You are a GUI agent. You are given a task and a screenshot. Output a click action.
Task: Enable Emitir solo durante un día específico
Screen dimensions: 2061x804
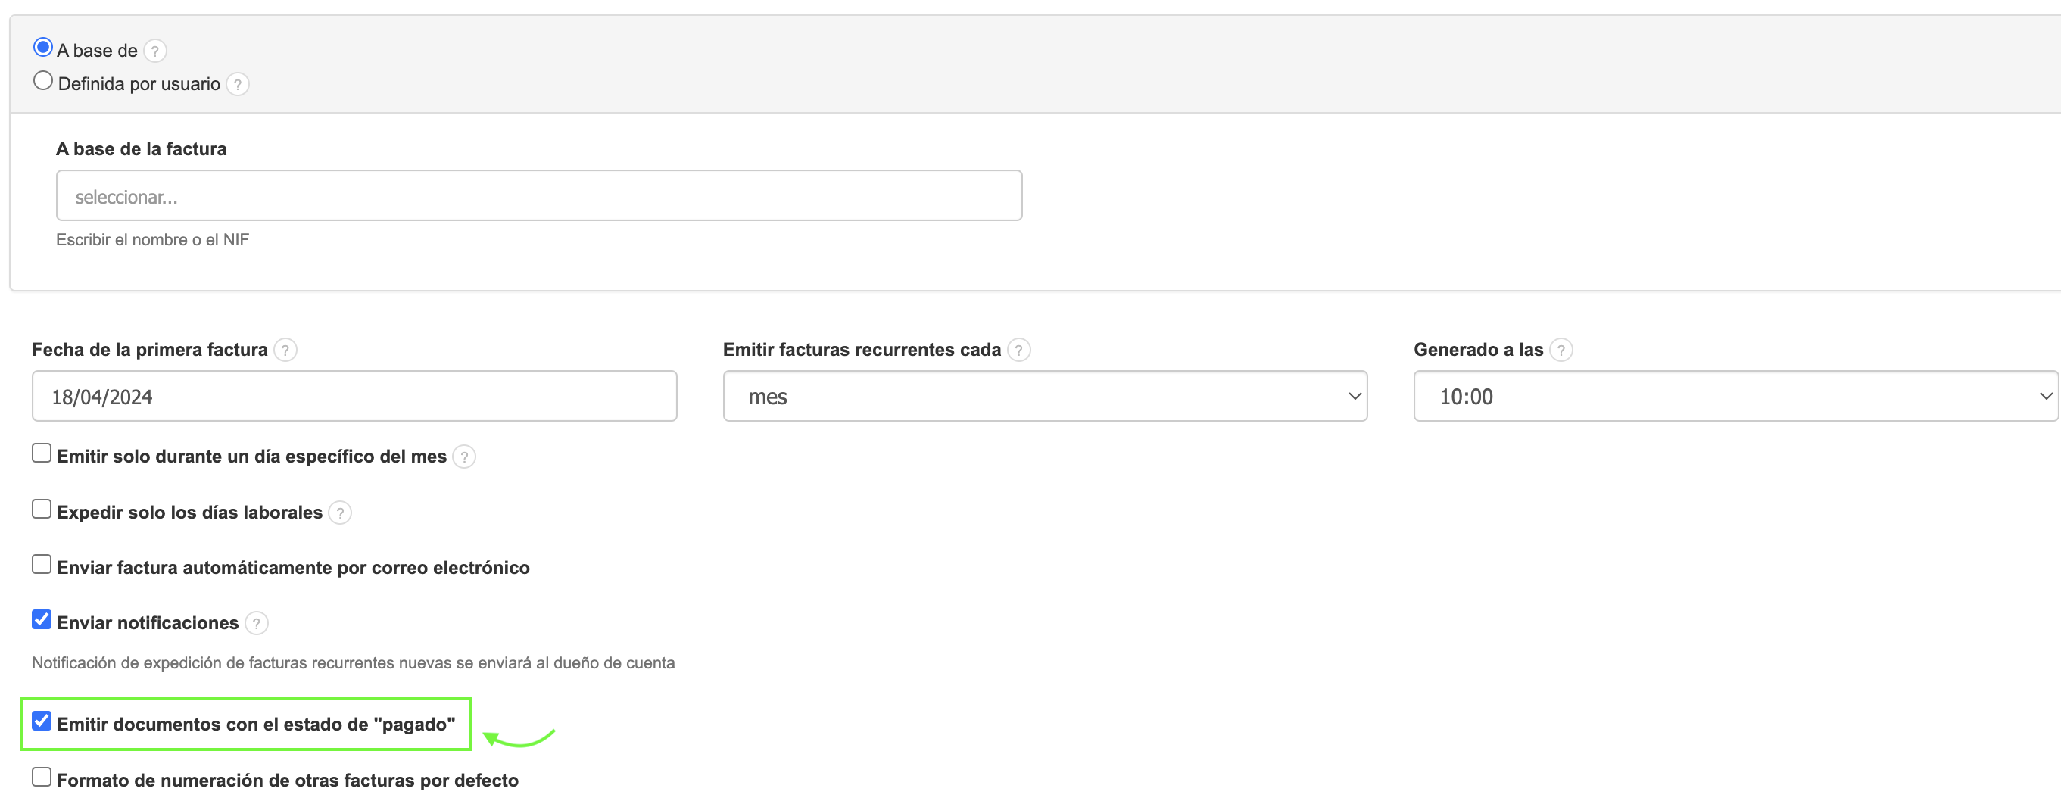42,453
